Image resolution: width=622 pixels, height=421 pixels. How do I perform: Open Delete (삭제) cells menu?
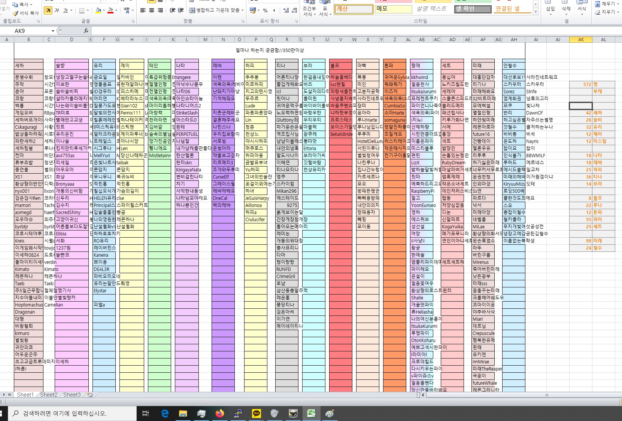coord(566,7)
